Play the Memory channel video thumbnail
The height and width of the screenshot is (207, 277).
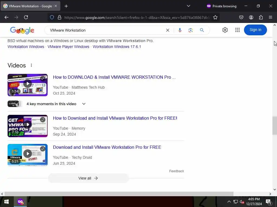(28, 126)
